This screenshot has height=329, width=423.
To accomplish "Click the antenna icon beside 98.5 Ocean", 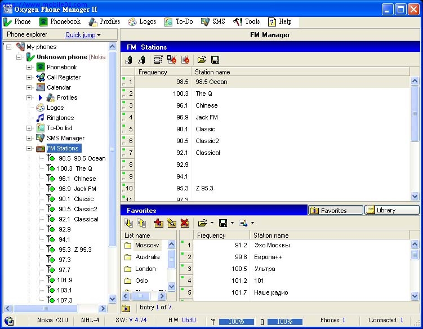I will click(51, 158).
